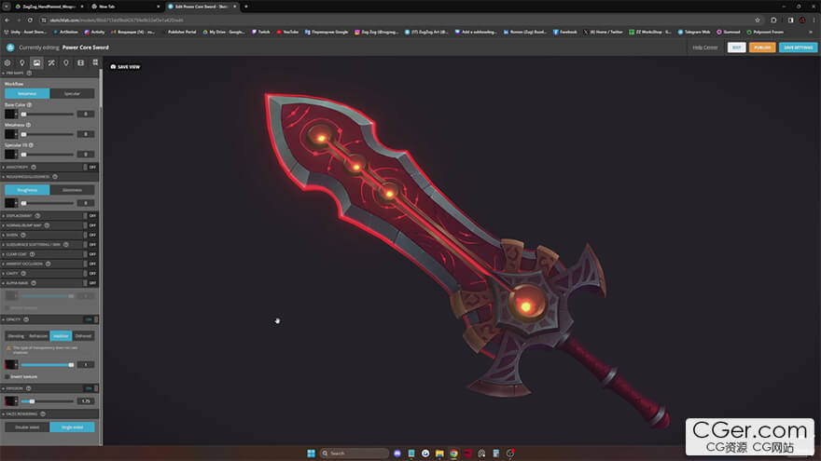Click the Emission intensity slider

click(x=47, y=401)
